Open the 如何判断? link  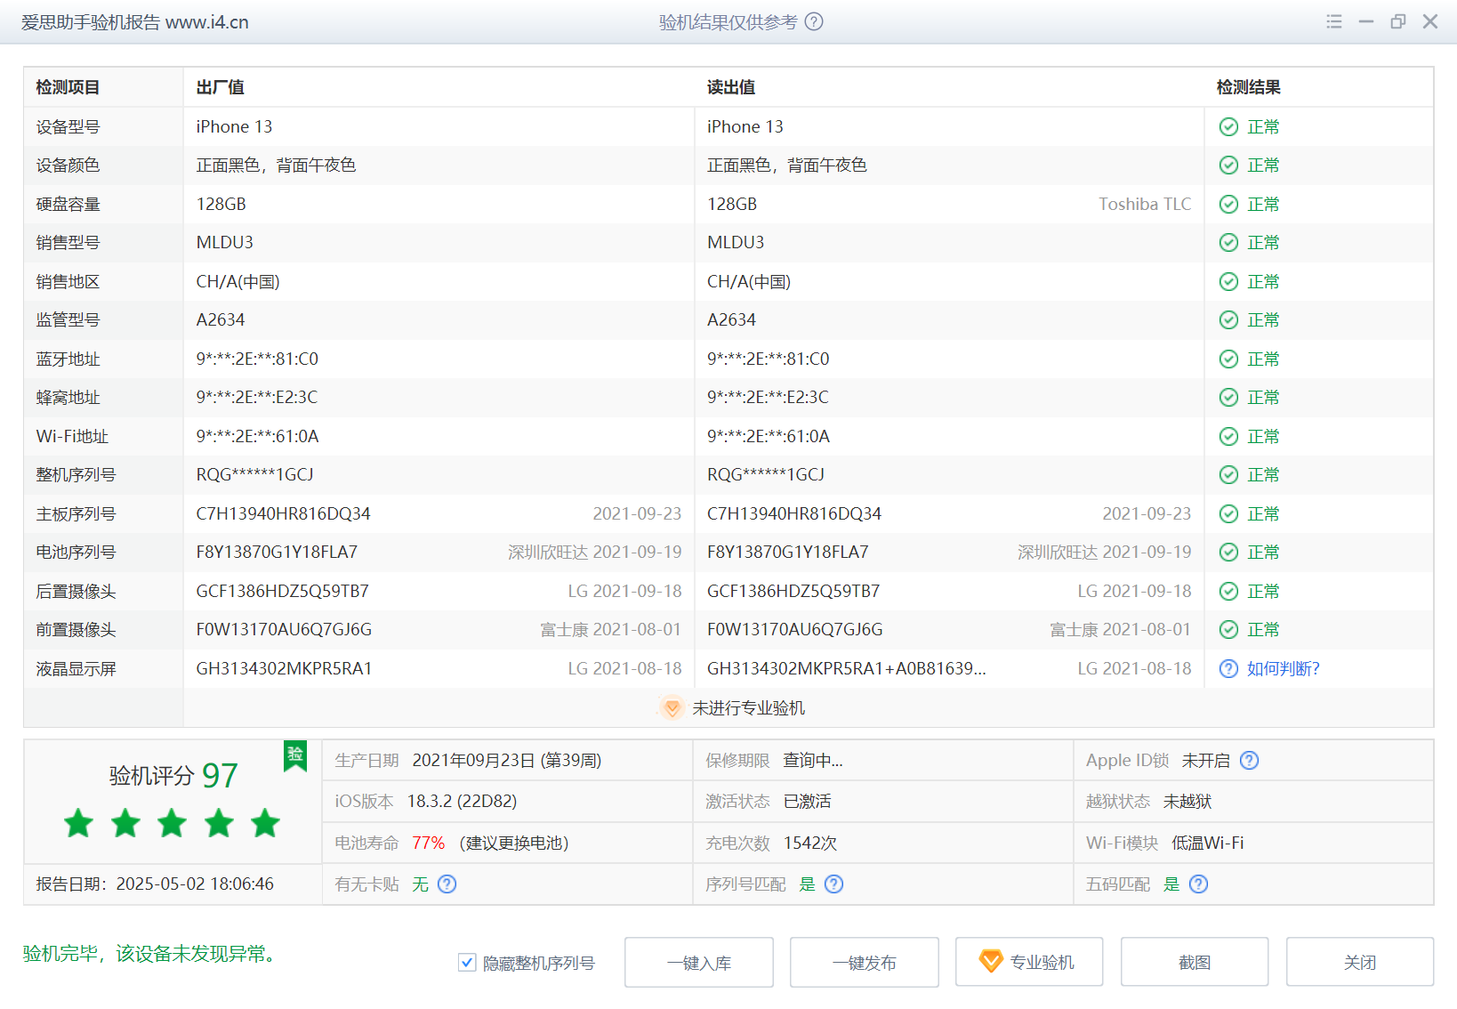pos(1283,669)
